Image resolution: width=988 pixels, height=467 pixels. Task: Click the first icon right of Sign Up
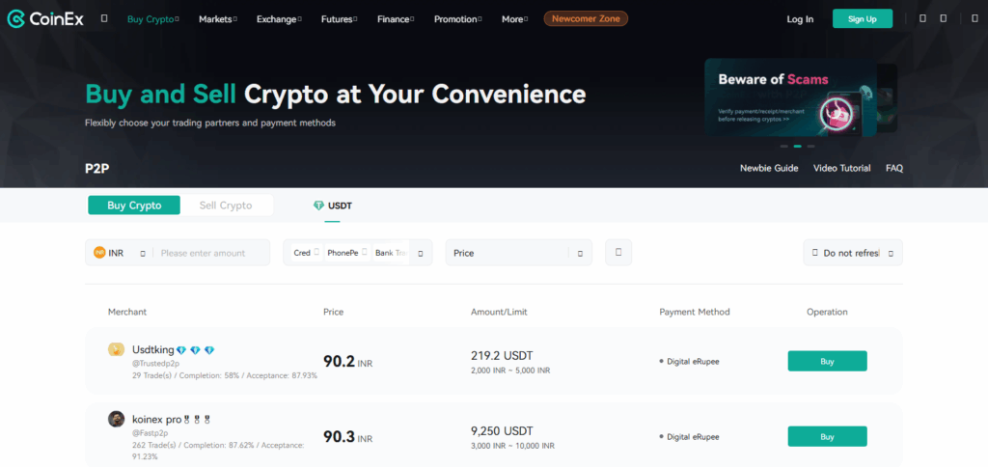tap(922, 19)
